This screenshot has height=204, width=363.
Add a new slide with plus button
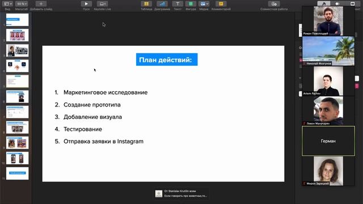(41, 4)
